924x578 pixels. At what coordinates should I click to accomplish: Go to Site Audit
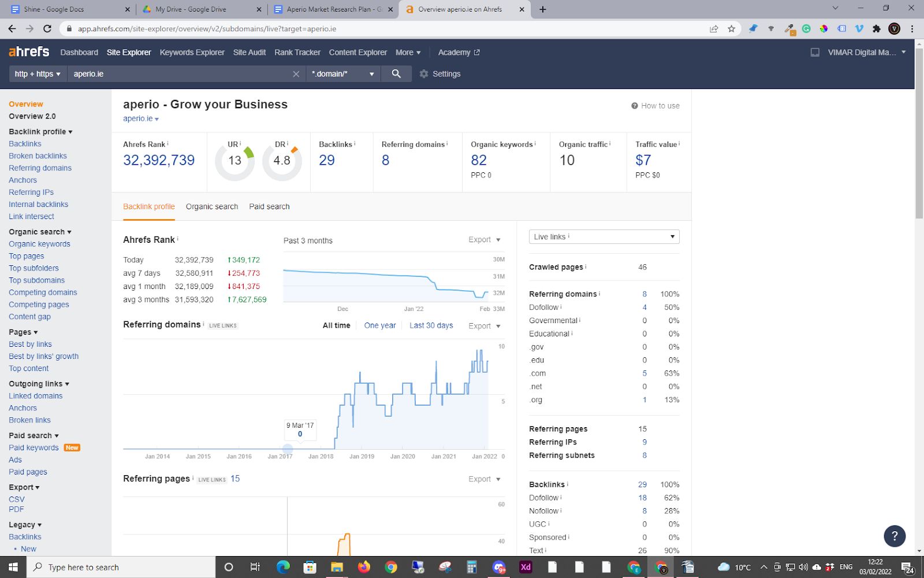[x=249, y=52]
